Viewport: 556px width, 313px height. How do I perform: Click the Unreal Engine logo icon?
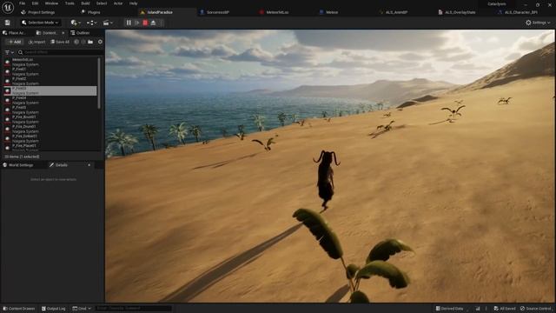(8, 8)
